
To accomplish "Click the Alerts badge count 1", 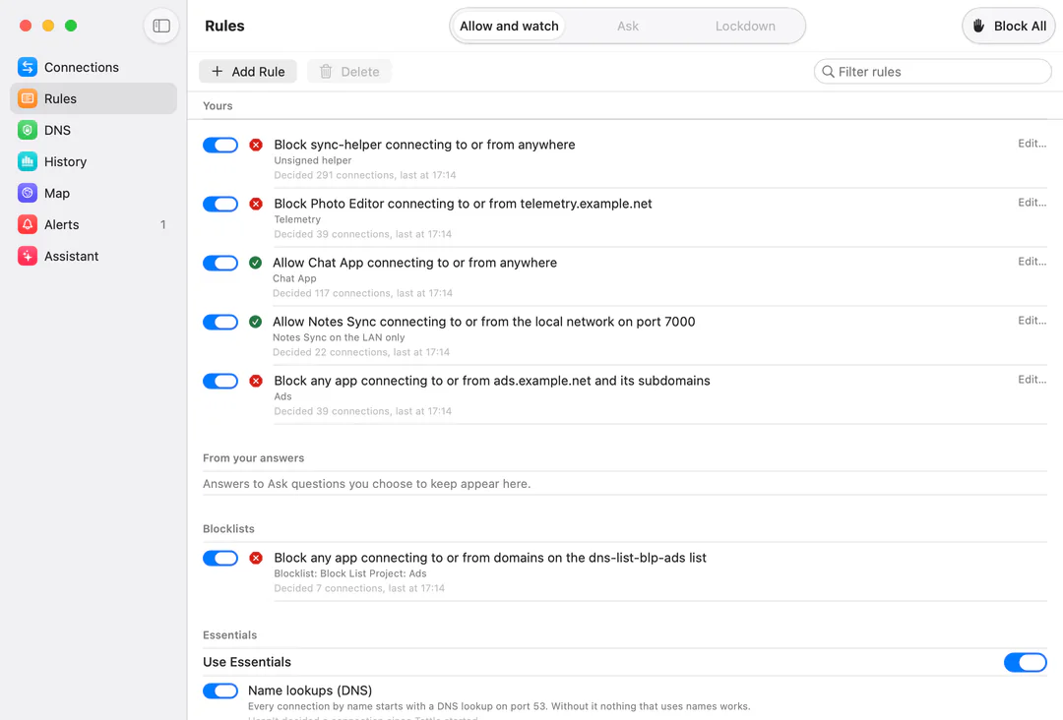I will click(162, 225).
